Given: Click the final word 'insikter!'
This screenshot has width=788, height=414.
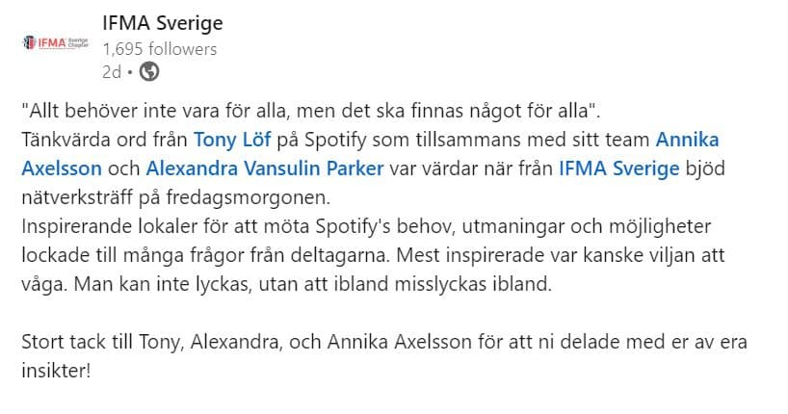Looking at the screenshot, I should (56, 371).
